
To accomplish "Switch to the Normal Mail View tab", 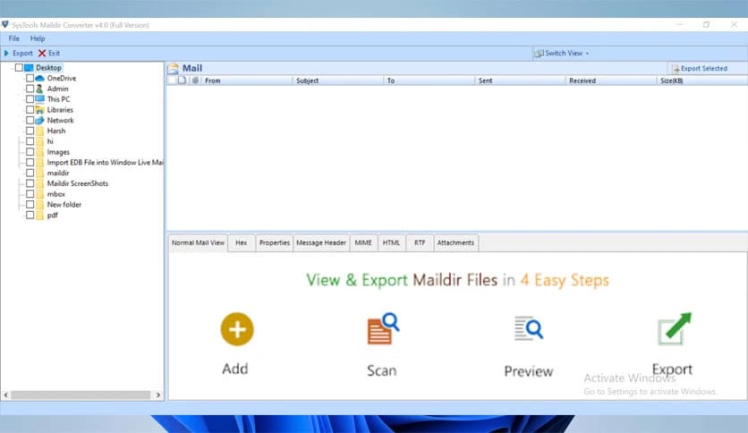I will tap(198, 242).
